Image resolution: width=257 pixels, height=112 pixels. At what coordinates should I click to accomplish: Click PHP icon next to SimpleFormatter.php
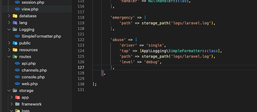17,36
